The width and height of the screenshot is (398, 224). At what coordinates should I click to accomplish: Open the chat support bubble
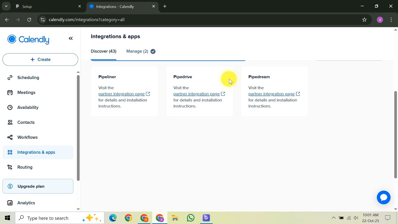(383, 198)
